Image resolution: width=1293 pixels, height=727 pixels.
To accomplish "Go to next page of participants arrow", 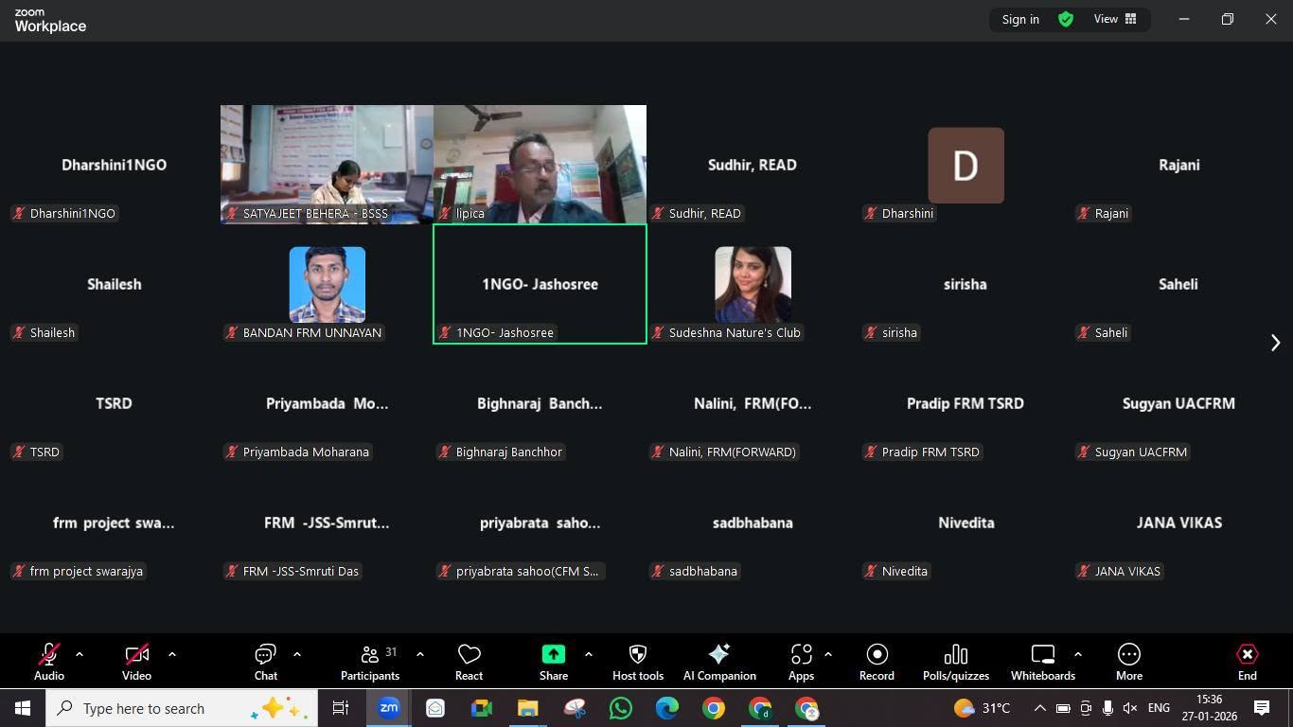I will click(1275, 343).
